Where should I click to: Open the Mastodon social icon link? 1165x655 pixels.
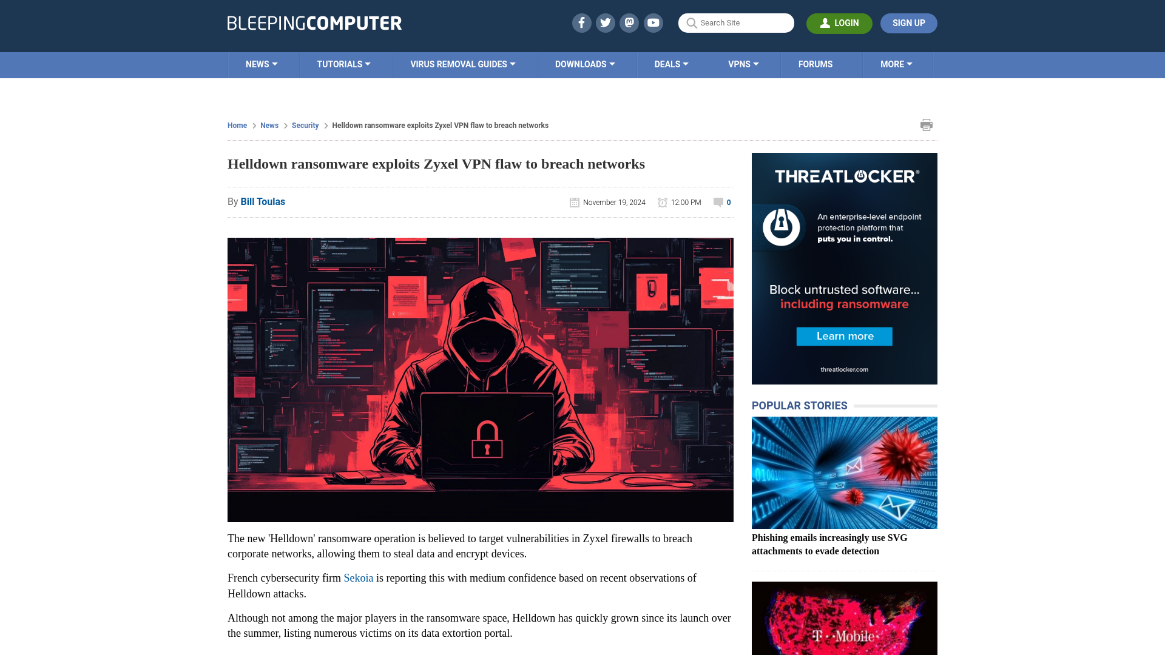[x=630, y=23]
